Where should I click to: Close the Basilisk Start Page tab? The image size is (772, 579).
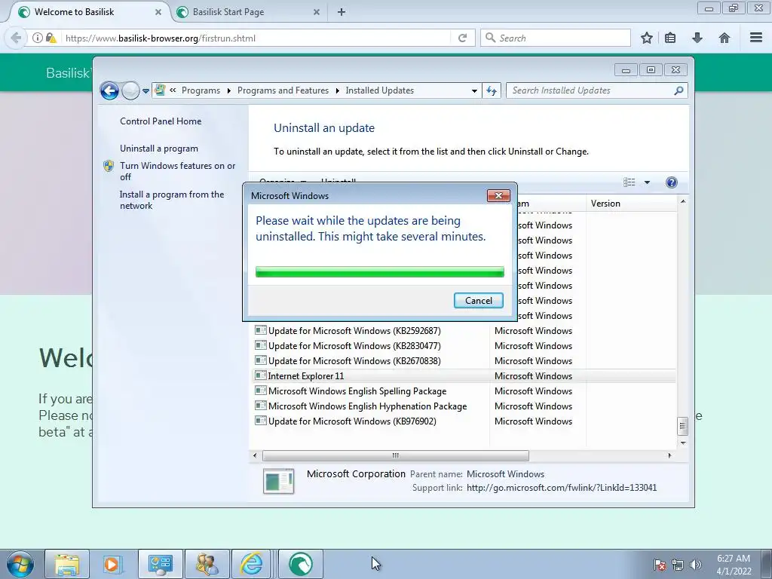(x=317, y=12)
